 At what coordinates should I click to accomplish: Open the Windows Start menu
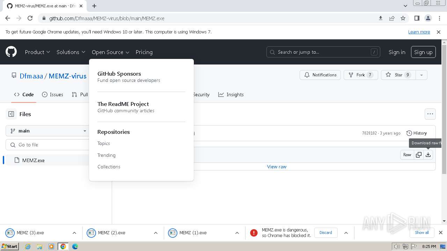[x=9, y=246]
